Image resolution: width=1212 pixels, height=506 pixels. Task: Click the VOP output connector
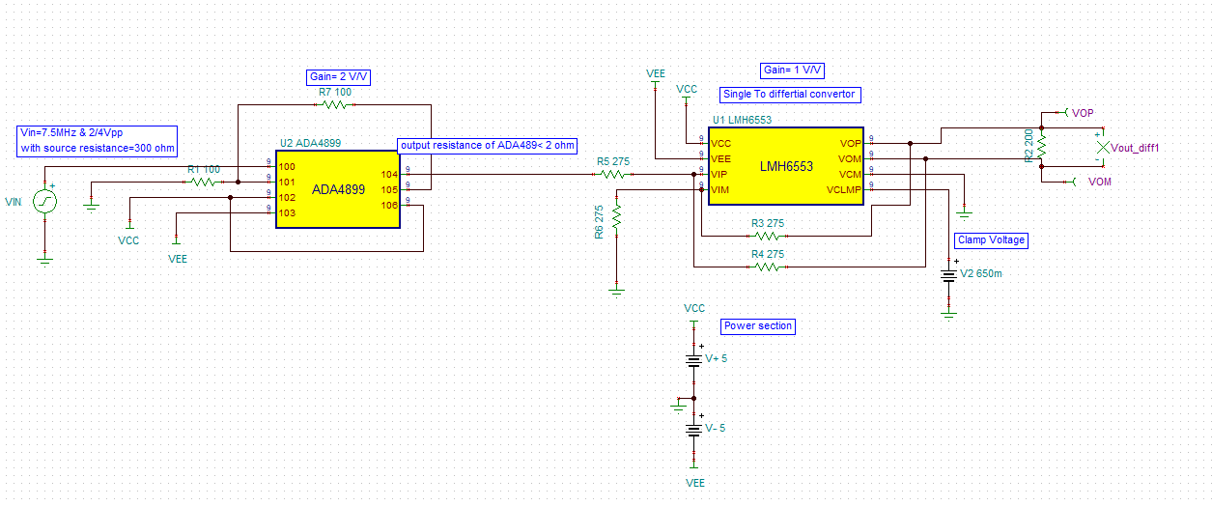(x=1063, y=112)
